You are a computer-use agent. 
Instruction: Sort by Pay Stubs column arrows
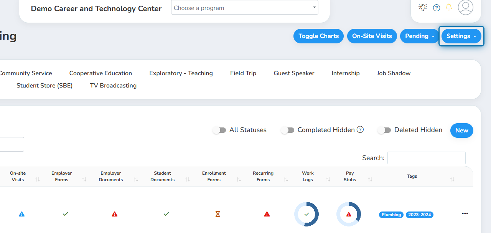[370, 179]
